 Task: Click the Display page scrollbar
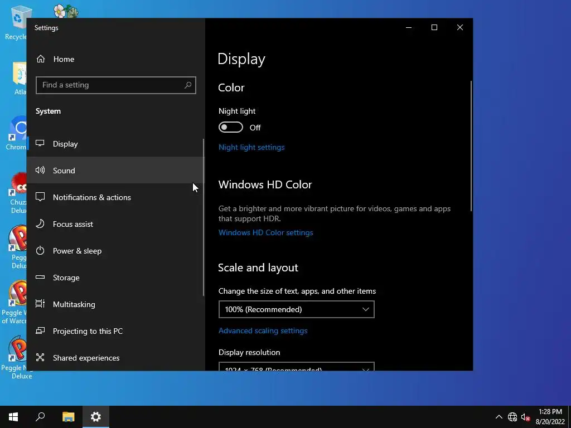(x=471, y=146)
